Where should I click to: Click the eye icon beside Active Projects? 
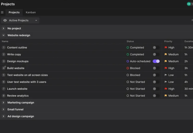click(x=5, y=20)
